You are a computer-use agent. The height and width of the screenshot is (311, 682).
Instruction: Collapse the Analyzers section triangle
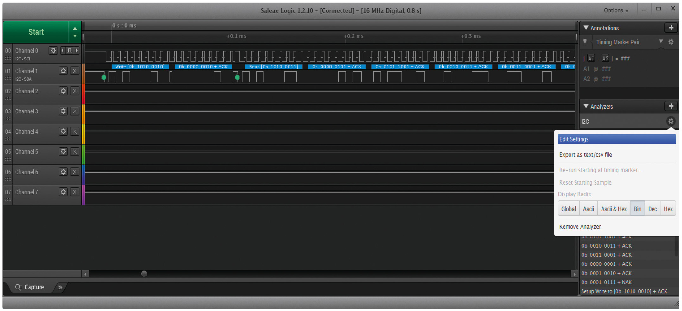point(586,106)
